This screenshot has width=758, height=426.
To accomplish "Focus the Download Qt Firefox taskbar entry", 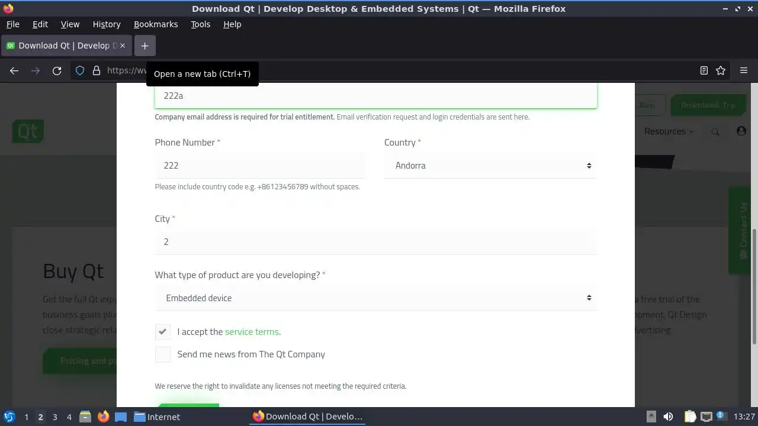I will pos(308,417).
